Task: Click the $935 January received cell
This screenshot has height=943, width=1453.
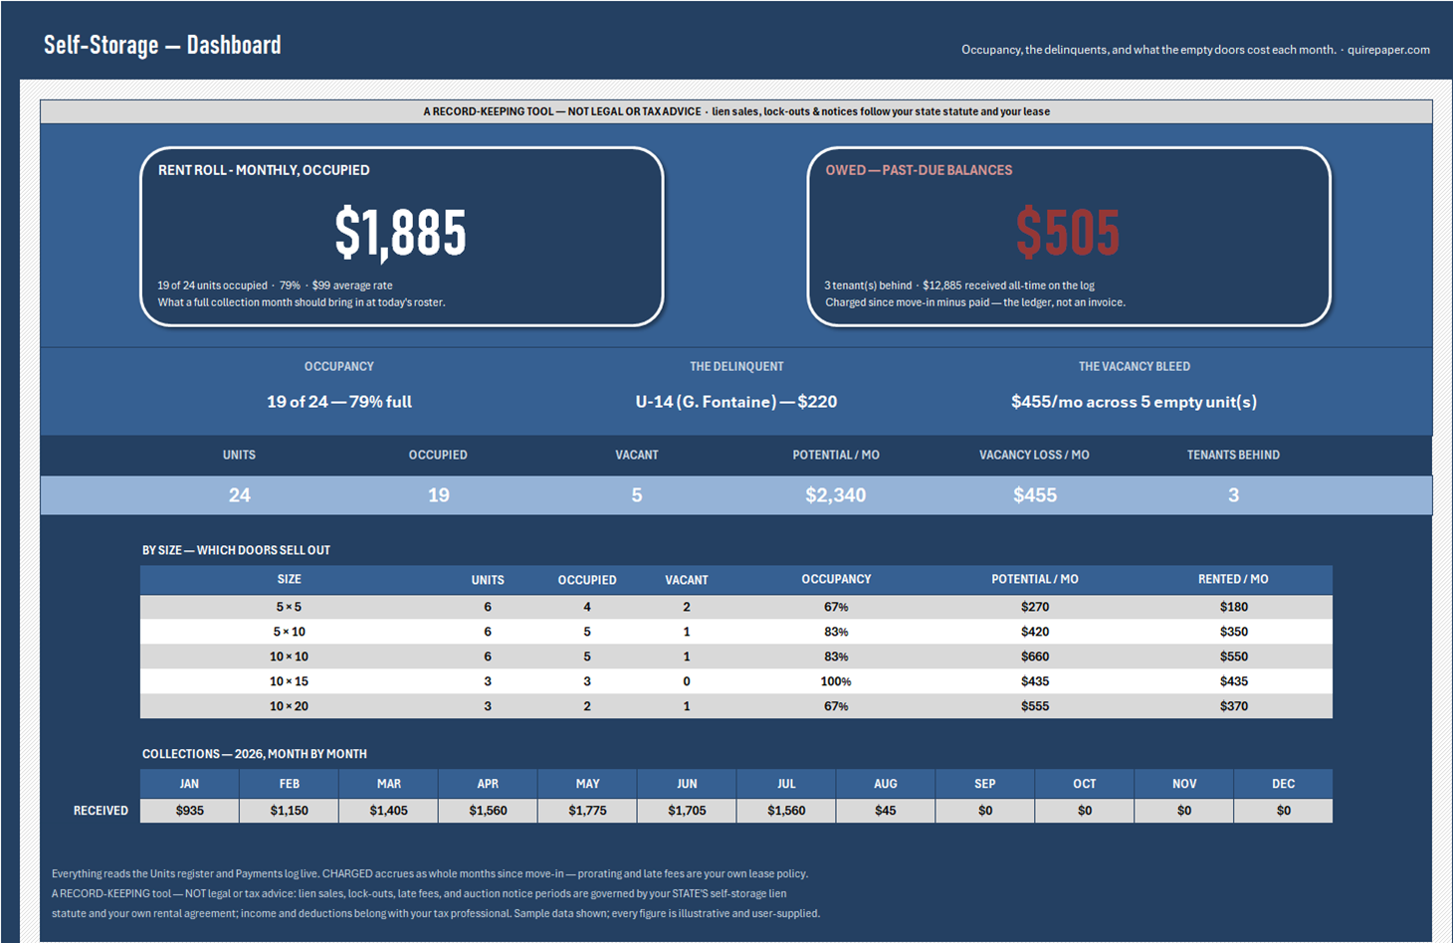Action: (x=189, y=811)
